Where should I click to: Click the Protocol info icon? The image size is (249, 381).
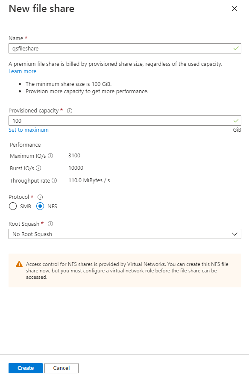pyautogui.click(x=40, y=197)
